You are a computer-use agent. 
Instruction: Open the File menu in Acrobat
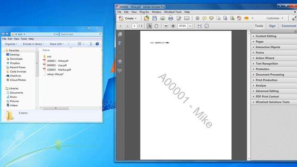click(x=119, y=12)
